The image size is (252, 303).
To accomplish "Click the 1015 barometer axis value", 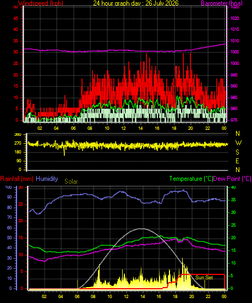I will [234, 29].
